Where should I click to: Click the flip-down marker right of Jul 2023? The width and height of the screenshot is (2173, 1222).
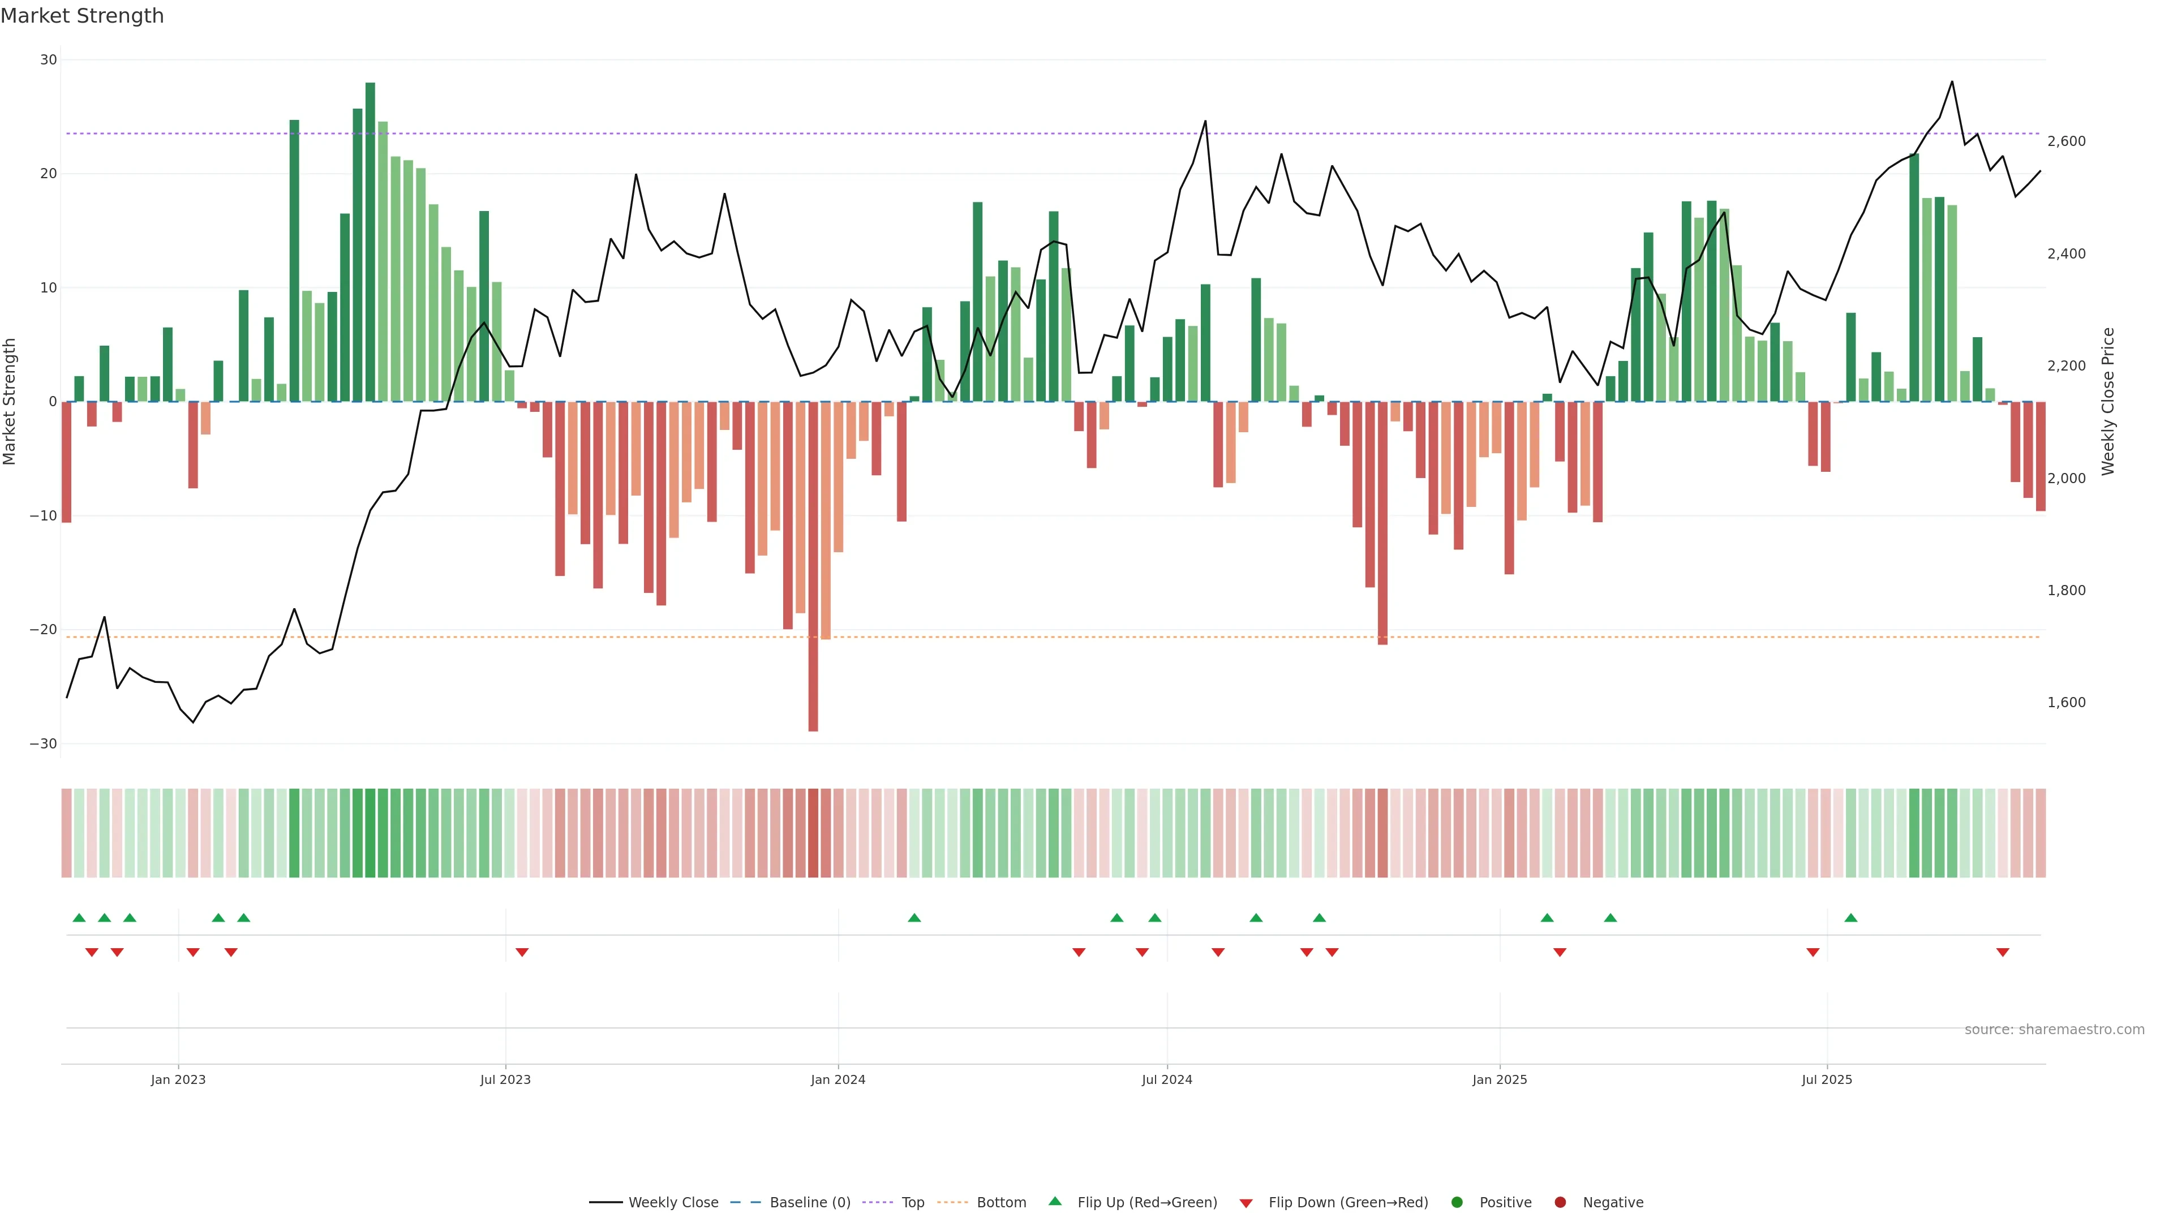[522, 952]
